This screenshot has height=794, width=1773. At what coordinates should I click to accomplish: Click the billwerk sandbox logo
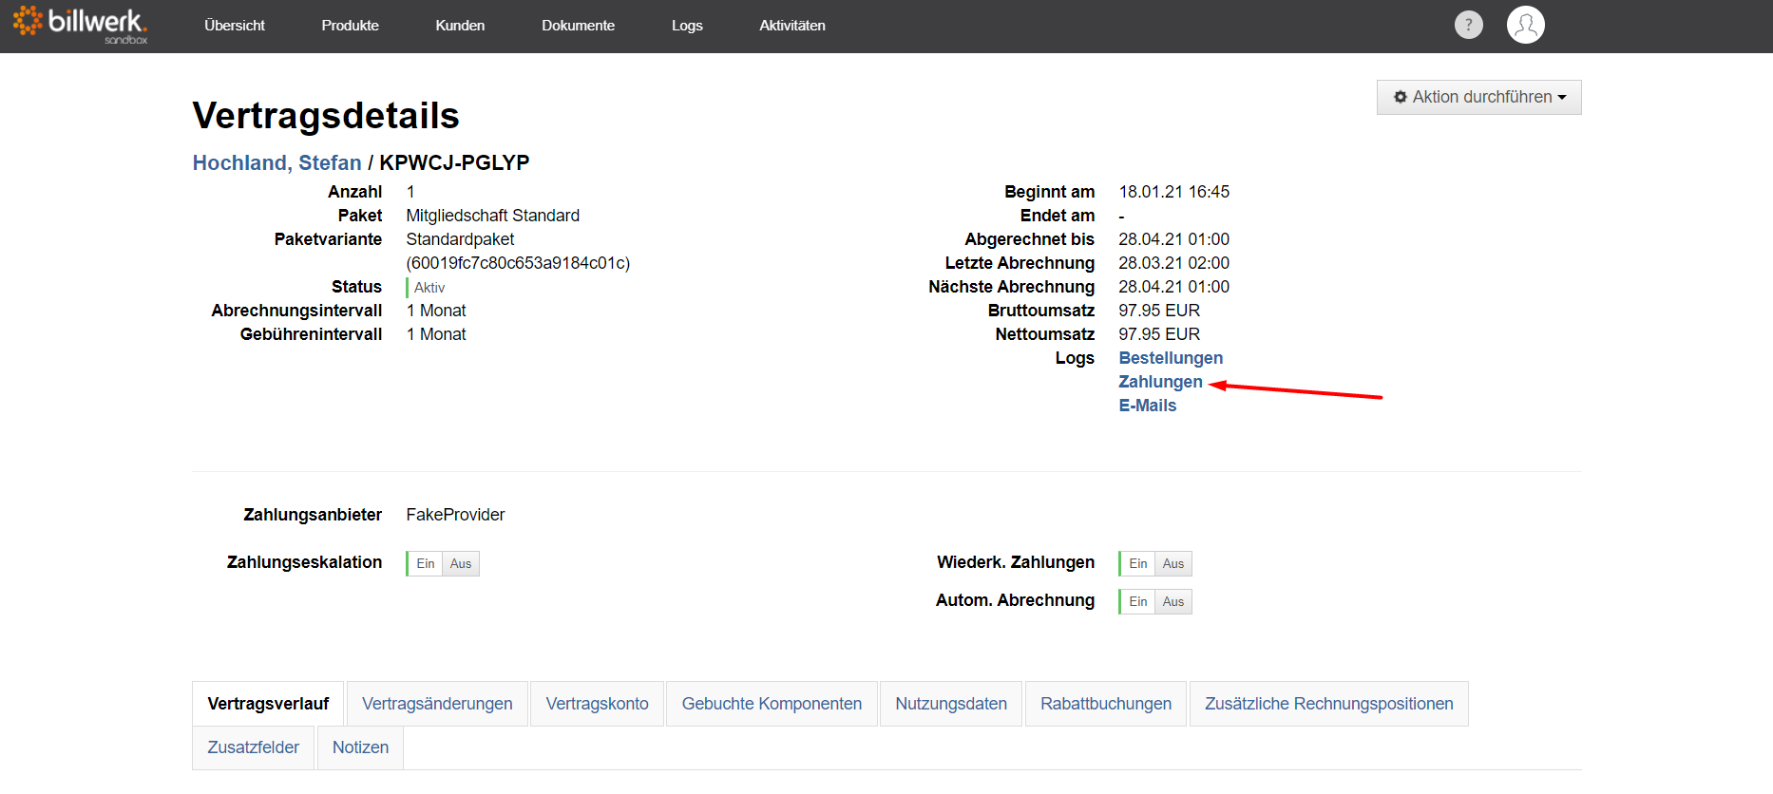80,26
